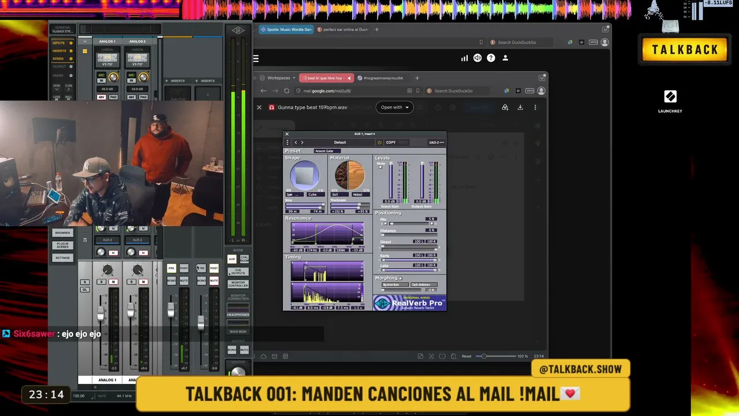
Task: Open the Acoustic Guitar preset dropdown
Action: [x=327, y=151]
